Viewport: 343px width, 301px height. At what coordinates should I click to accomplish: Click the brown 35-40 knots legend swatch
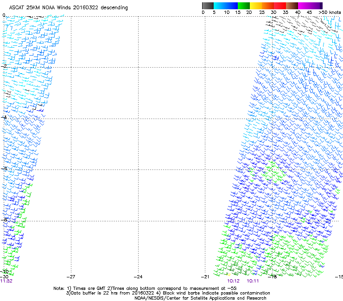pyautogui.click(x=292, y=6)
